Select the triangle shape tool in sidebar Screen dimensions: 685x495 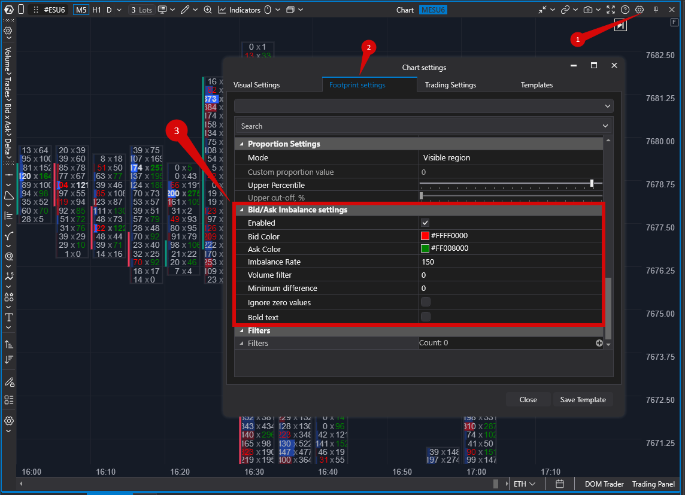[x=9, y=195]
